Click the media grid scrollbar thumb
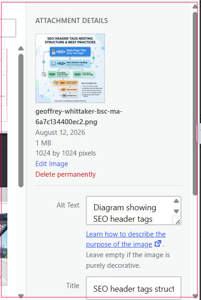This screenshot has height=300, width=201. 21,121
